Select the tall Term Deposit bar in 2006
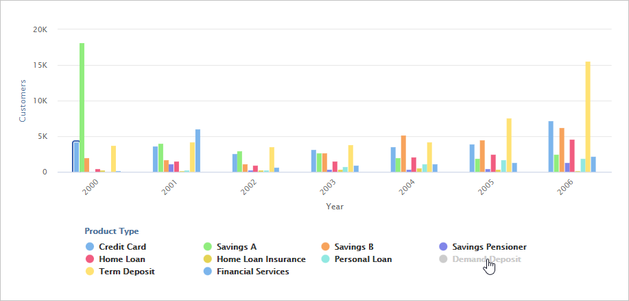This screenshot has height=301, width=629. tap(588, 116)
